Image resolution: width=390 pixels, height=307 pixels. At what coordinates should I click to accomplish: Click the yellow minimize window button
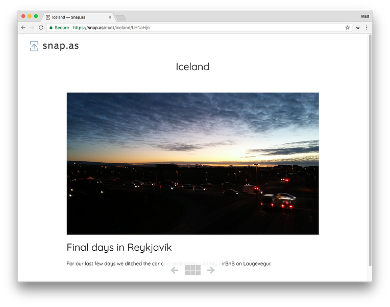[30, 16]
